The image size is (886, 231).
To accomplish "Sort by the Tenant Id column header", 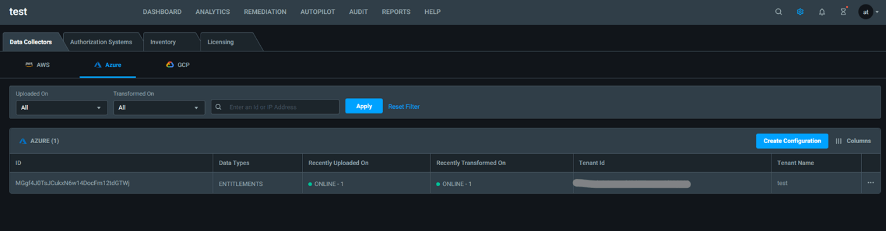I will [x=672, y=163].
